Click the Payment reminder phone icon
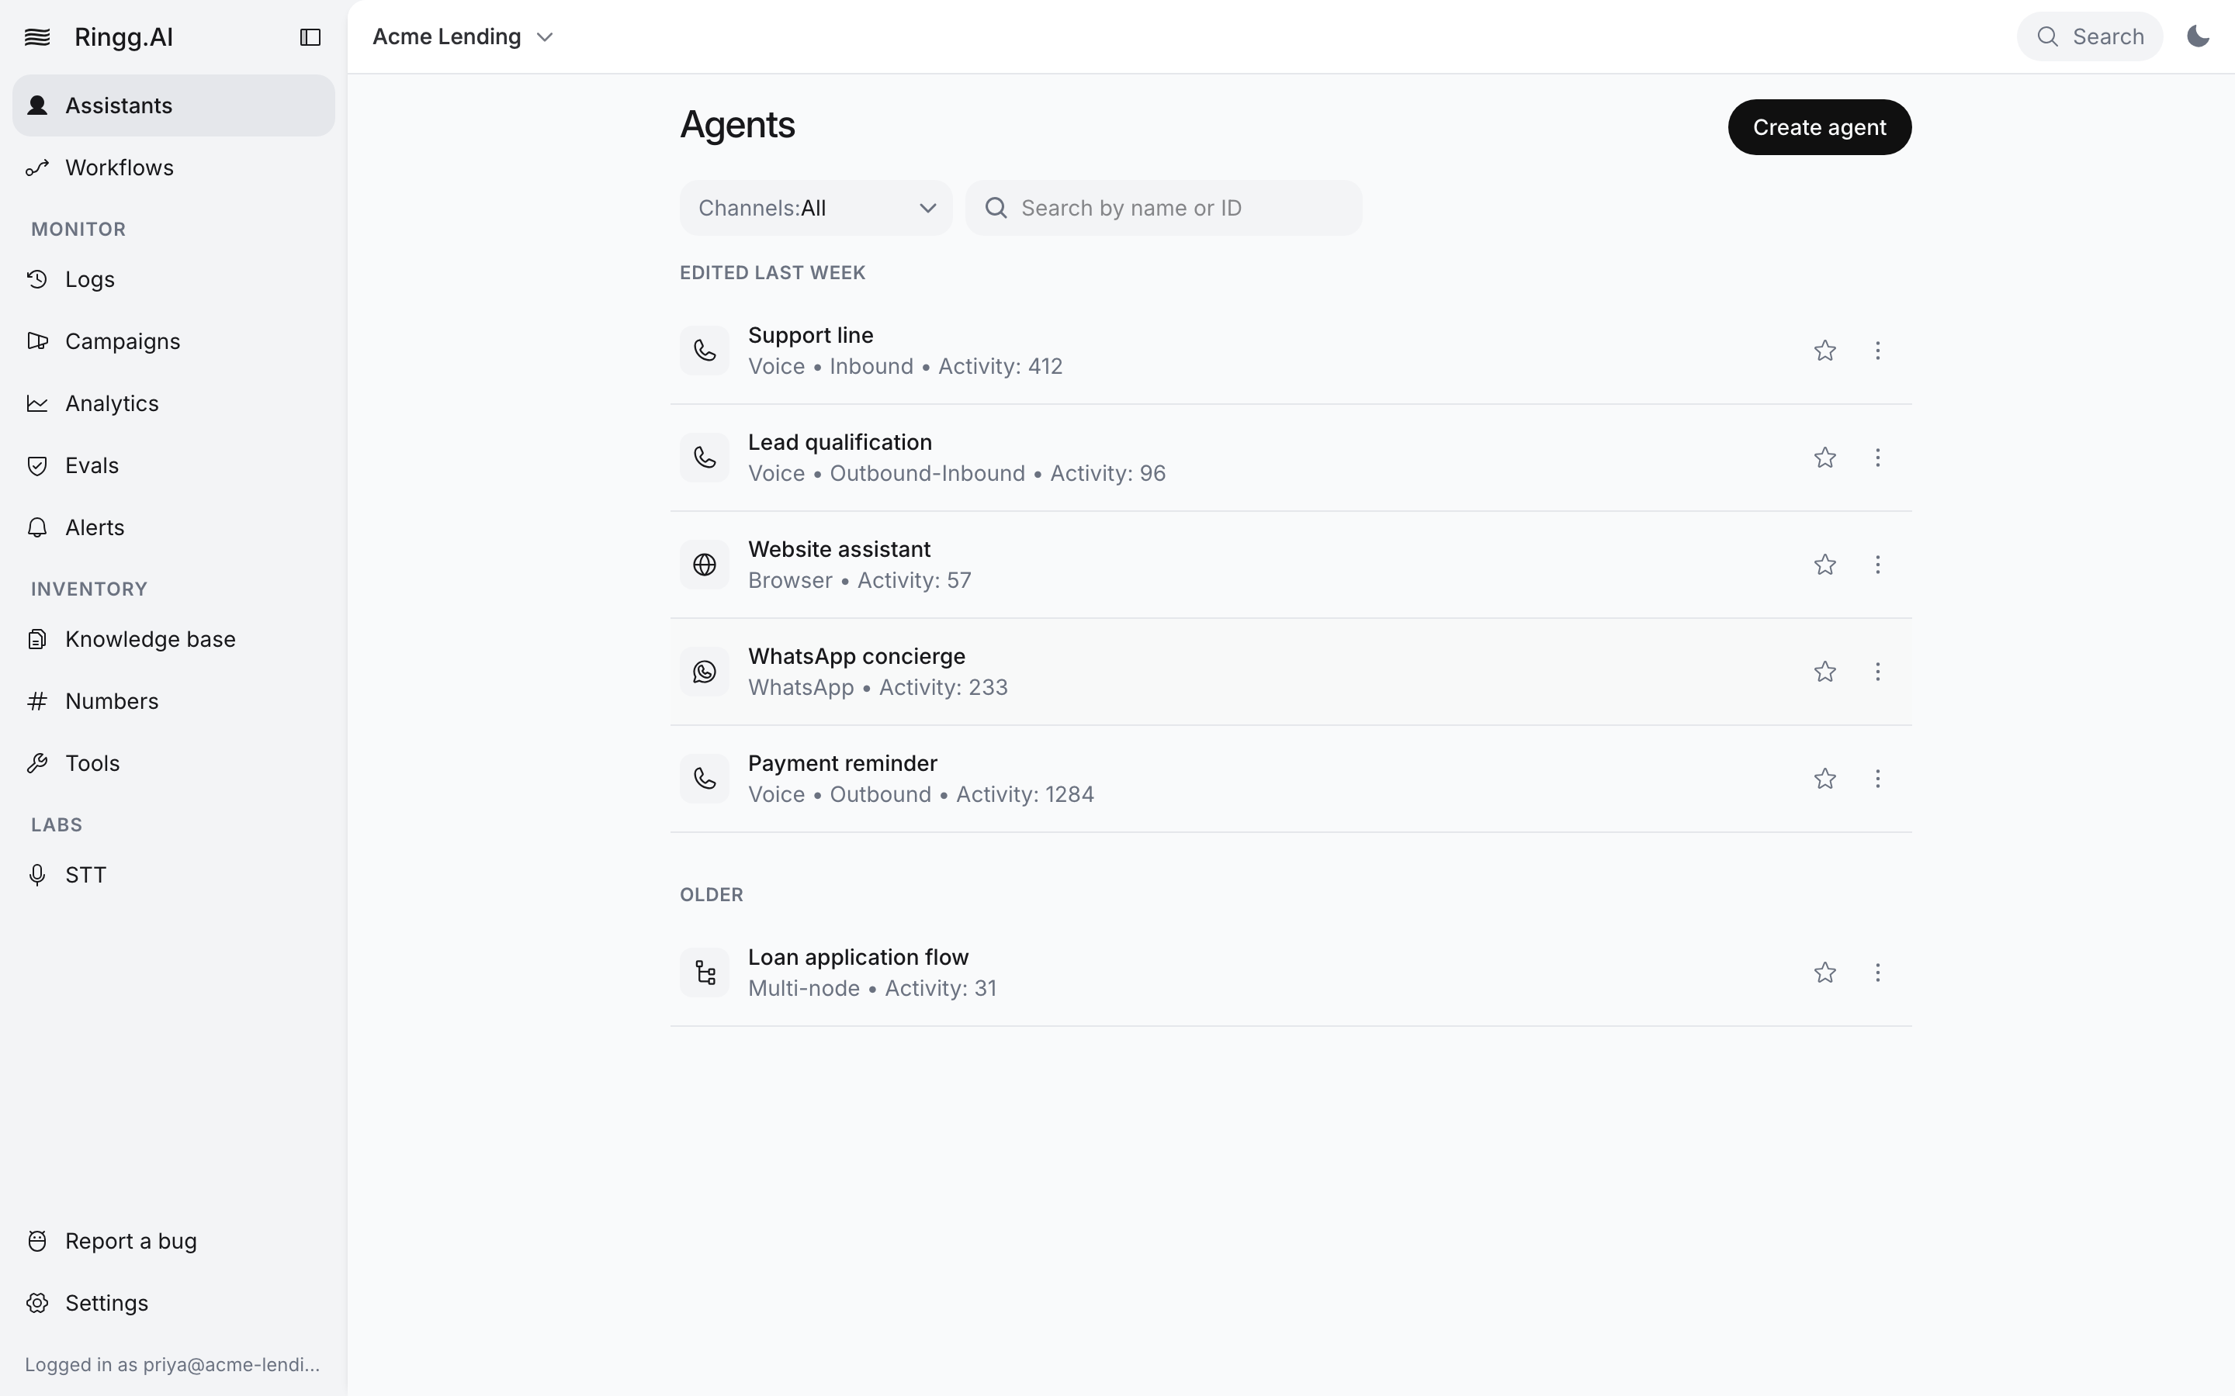 tap(705, 779)
